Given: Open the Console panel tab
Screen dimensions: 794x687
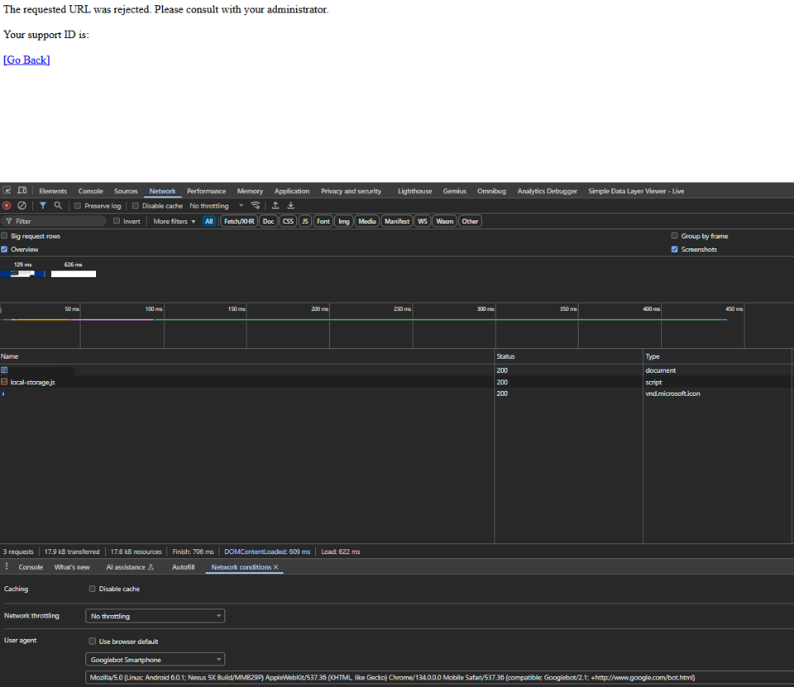Looking at the screenshot, I should 91,191.
